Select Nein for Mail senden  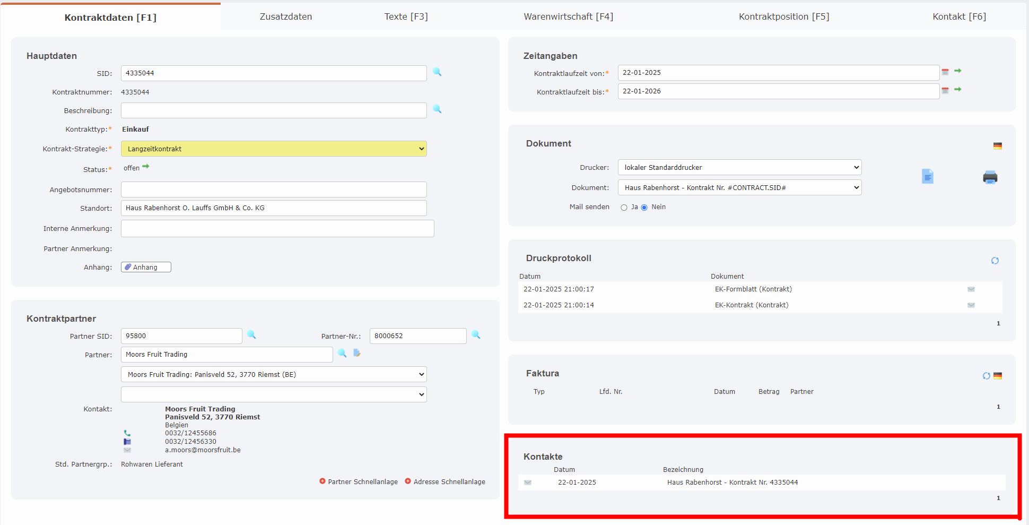644,207
